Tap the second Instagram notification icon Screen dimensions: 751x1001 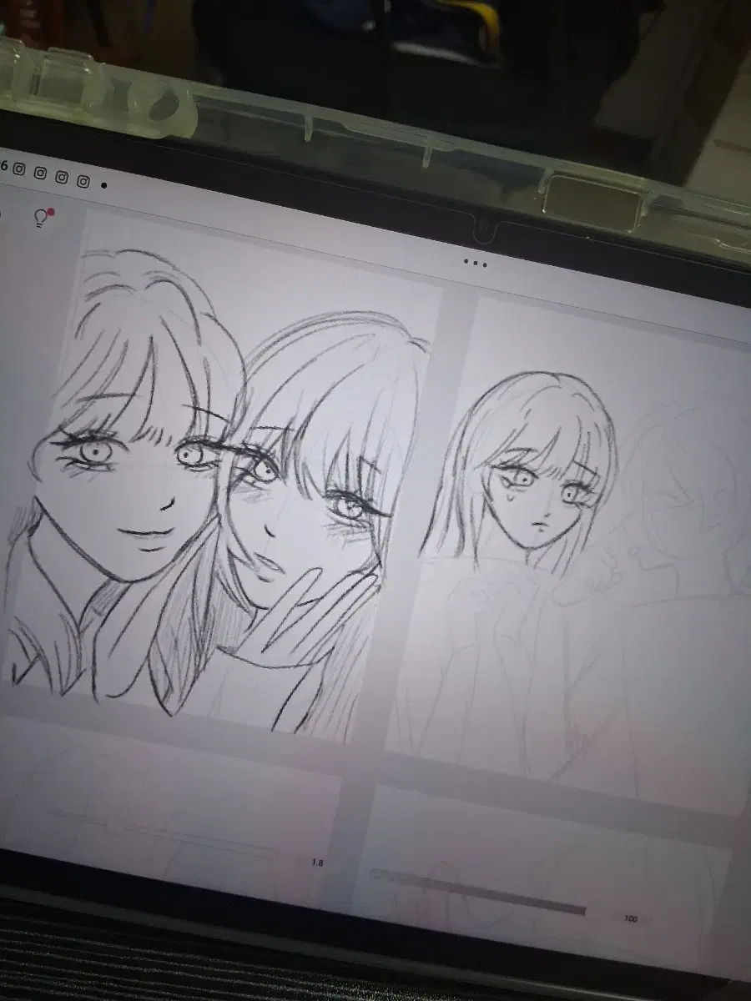click(x=41, y=174)
